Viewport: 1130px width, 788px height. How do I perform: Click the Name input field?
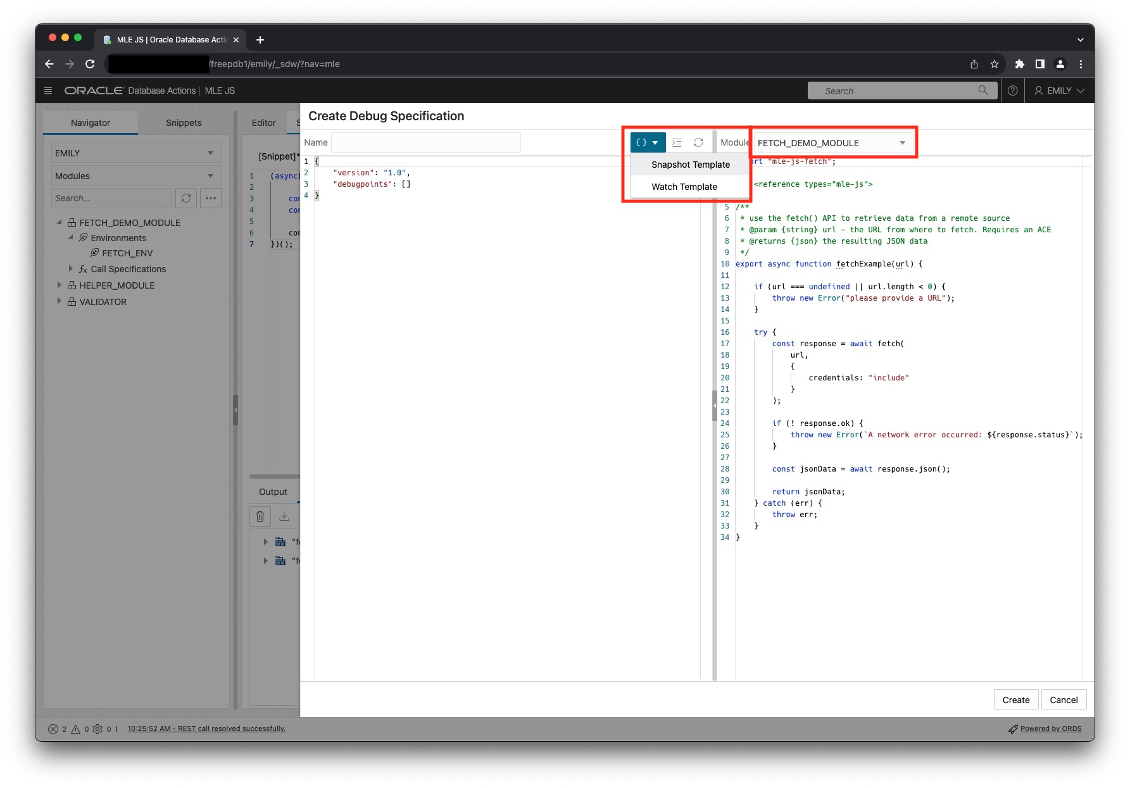click(425, 142)
